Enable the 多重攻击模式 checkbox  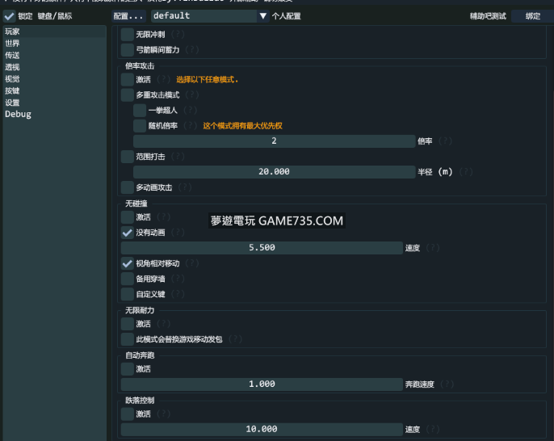[x=128, y=95]
